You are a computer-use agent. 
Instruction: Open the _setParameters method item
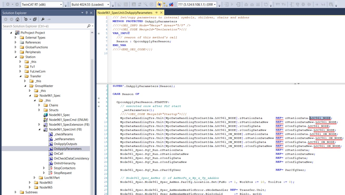pyautogui.click(x=64, y=139)
